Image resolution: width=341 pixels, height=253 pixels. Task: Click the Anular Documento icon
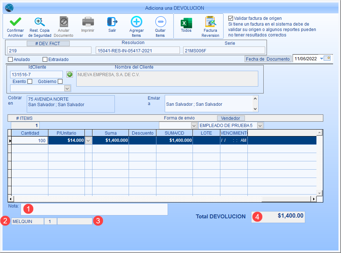[x=64, y=22]
